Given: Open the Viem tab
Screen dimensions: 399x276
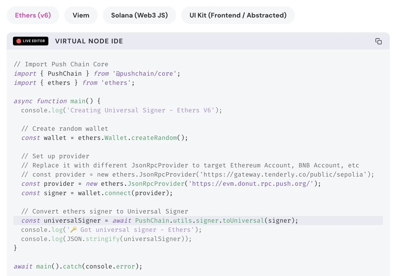Looking at the screenshot, I should [81, 15].
